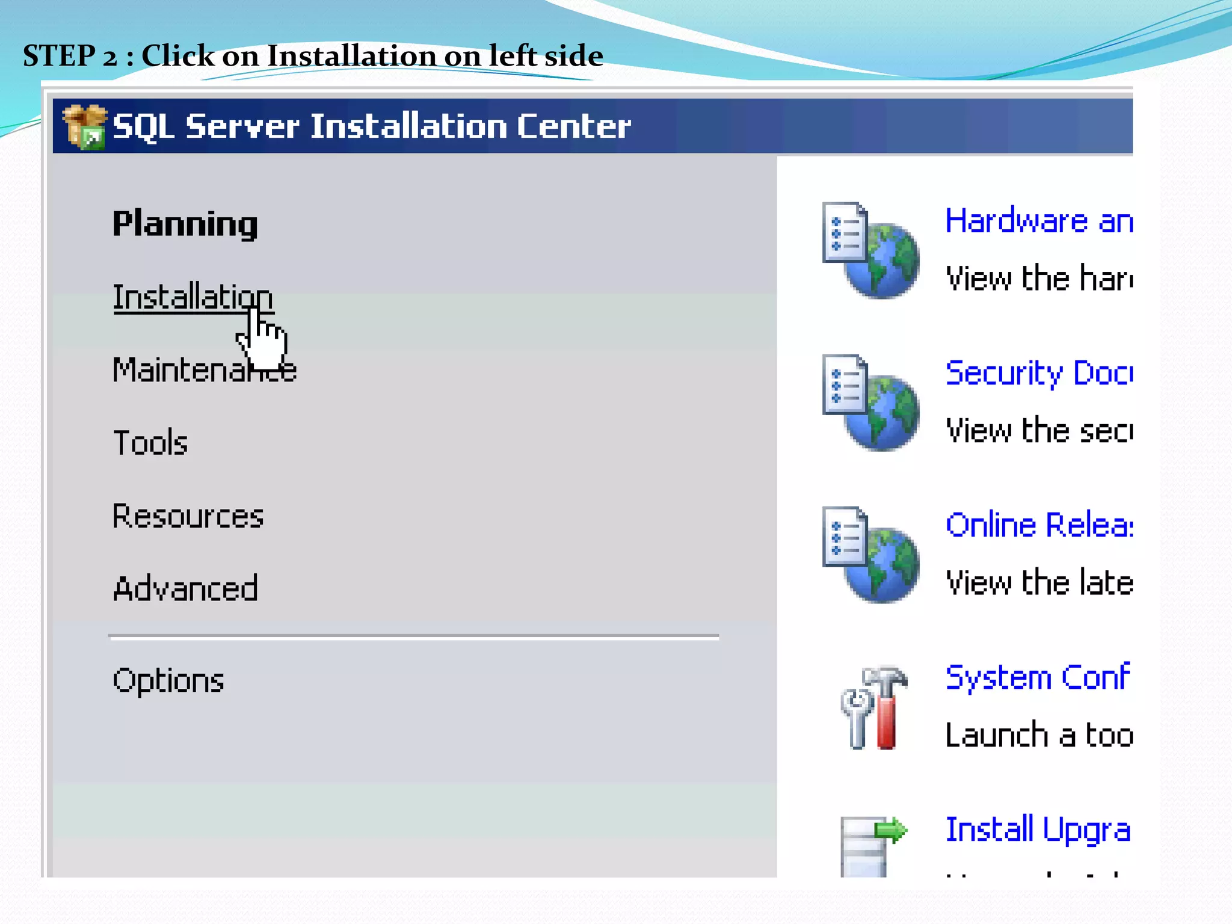
Task: Open the Security Documentation globe icon
Action: point(870,402)
